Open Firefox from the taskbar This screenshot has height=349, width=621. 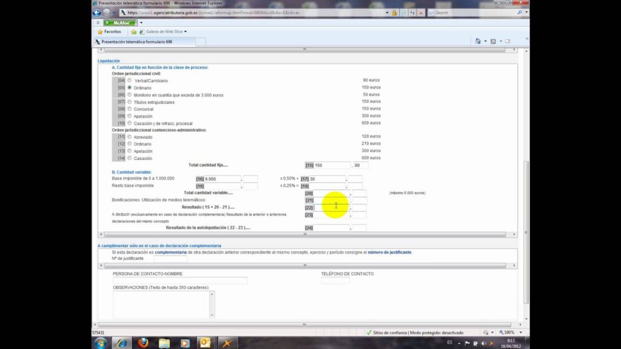point(143,343)
